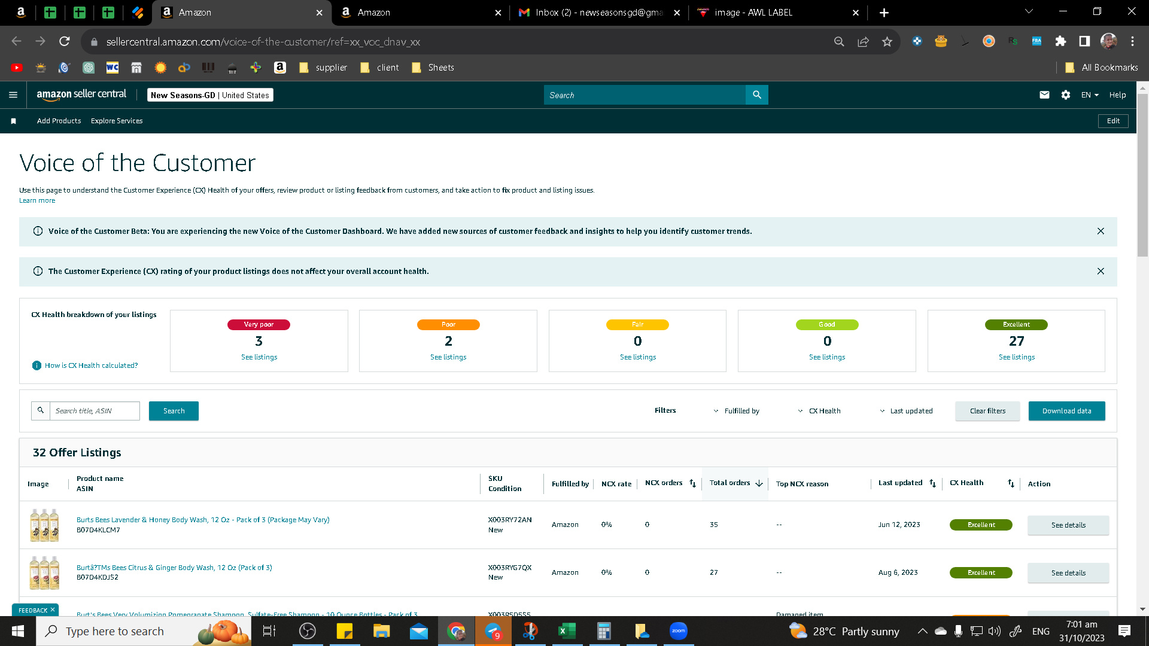Viewport: 1149px width, 646px height.
Task: Open the YouTube bookmark icon
Action: point(17,68)
